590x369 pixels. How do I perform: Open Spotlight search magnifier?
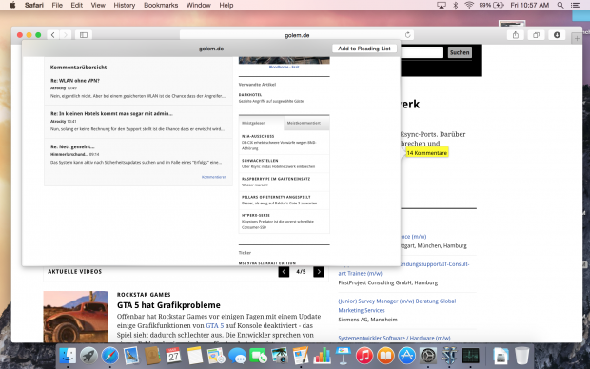[560, 5]
